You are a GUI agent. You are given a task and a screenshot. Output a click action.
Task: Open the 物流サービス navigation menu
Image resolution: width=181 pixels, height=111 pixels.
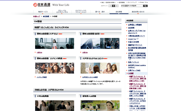pyautogui.click(x=43, y=12)
